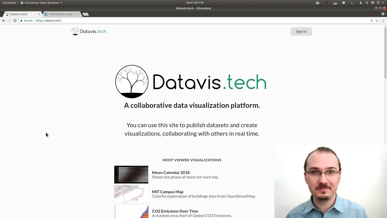Viewport: 387px width, 218px height.
Task: Click the Datavis.tech wordmark in navbar
Action: (93, 31)
